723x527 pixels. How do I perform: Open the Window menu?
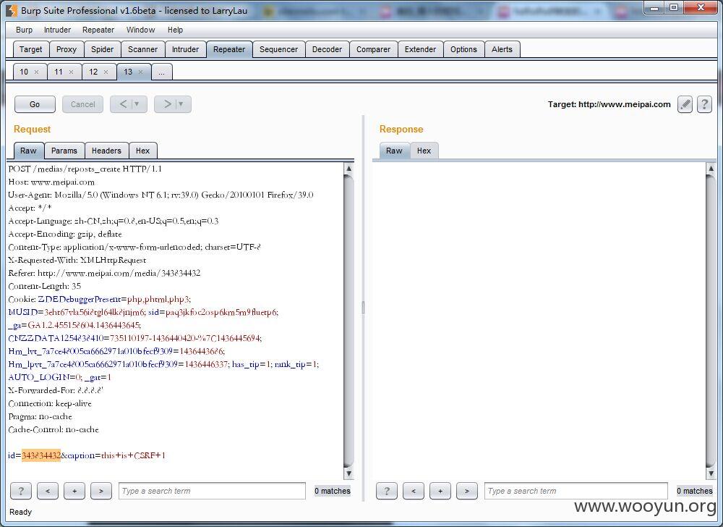coord(141,30)
